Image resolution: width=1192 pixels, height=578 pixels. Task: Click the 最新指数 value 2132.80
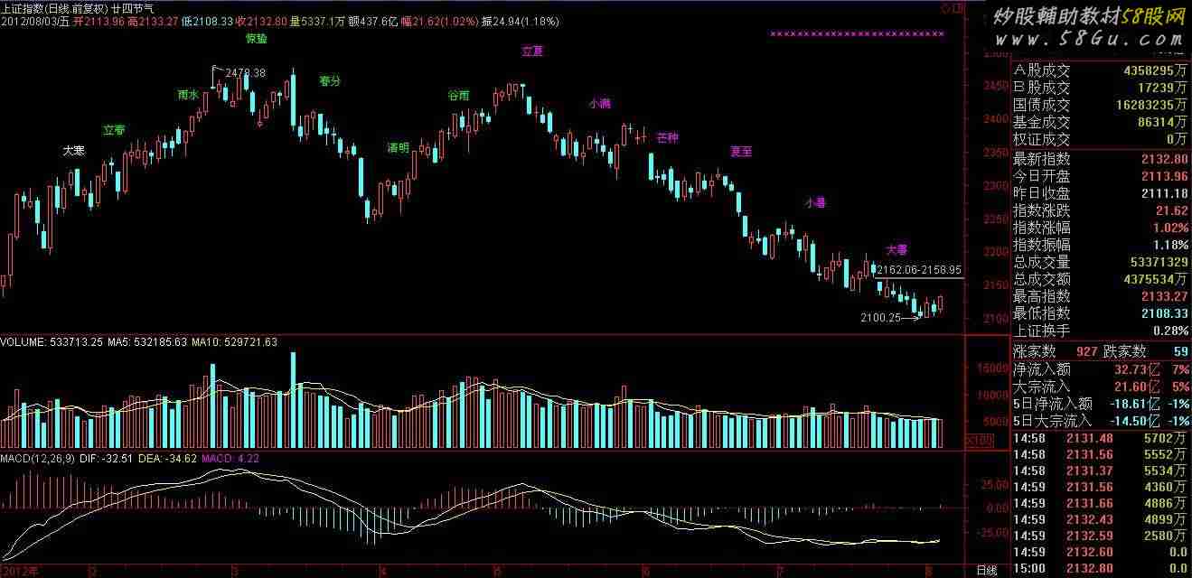[x=1165, y=159]
